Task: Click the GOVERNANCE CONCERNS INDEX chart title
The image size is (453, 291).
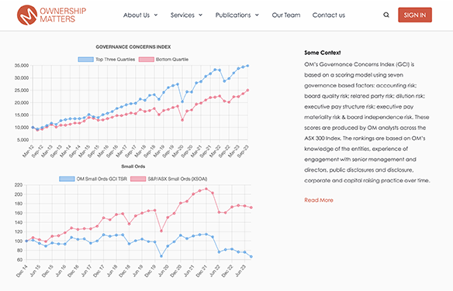Action: [133, 46]
